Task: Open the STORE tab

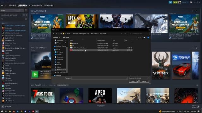Action: tap(12, 6)
